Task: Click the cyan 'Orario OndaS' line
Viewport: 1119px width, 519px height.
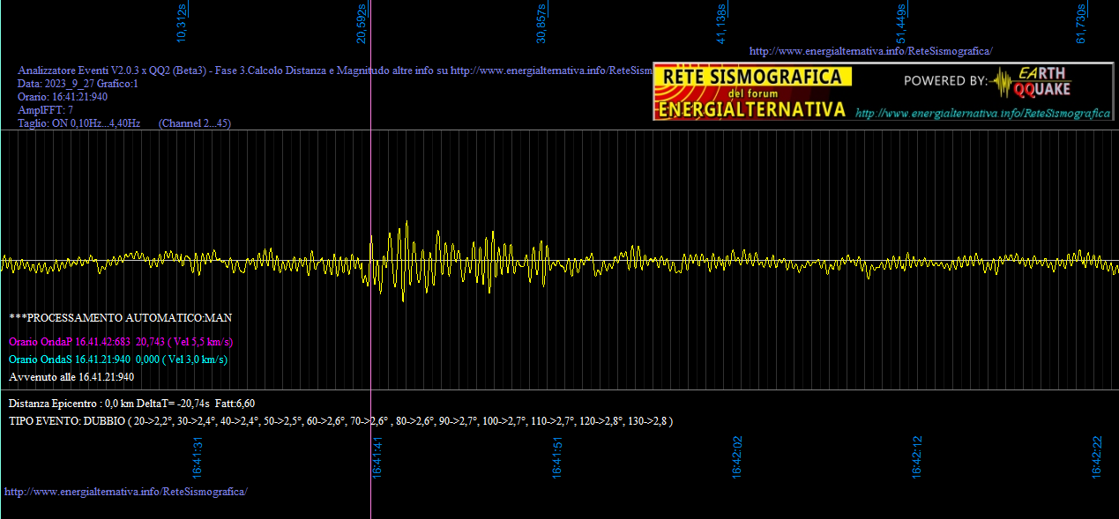Action: click(x=118, y=360)
